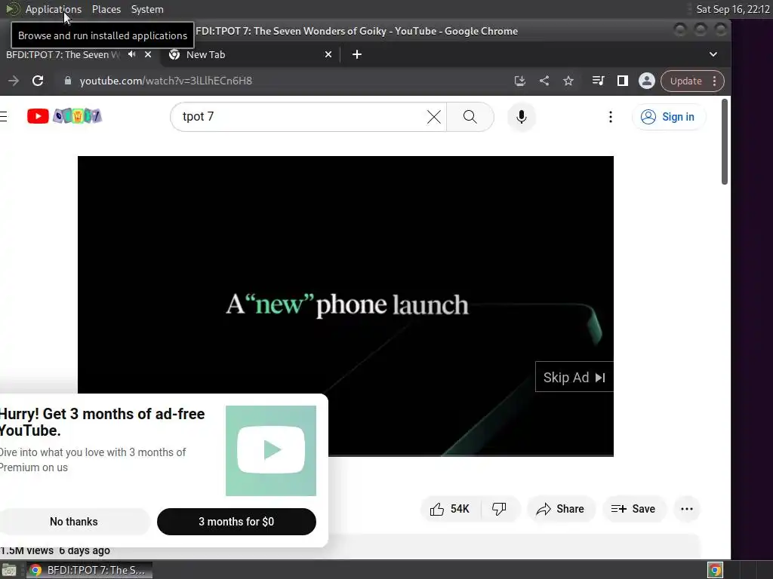Screen dimensions: 773x579
Task: Open a new browser tab
Action: click(357, 54)
